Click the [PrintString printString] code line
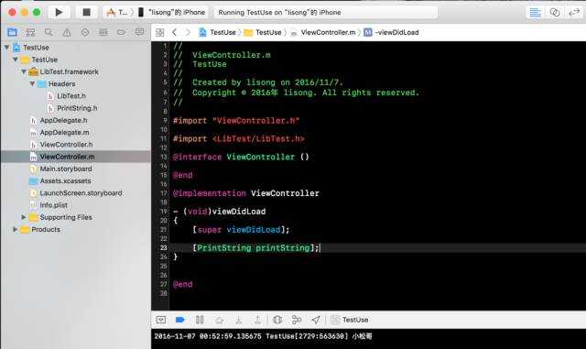This screenshot has width=586, height=349. pos(256,248)
